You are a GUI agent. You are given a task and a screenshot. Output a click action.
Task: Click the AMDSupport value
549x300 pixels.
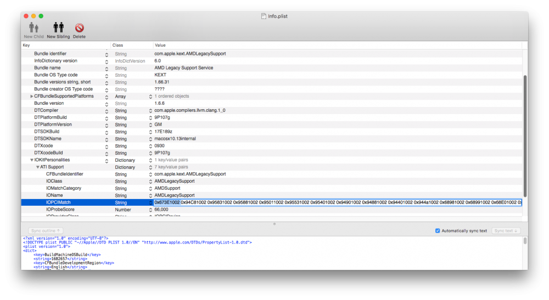tap(167, 188)
